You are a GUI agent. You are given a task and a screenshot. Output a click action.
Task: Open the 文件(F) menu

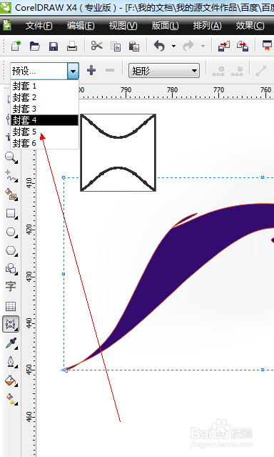click(39, 26)
